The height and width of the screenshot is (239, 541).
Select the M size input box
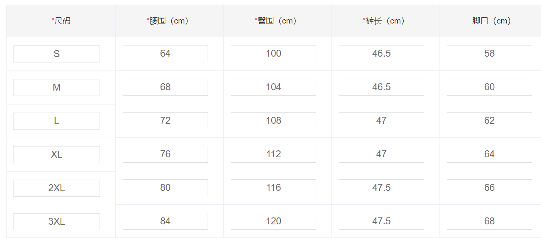pyautogui.click(x=56, y=88)
